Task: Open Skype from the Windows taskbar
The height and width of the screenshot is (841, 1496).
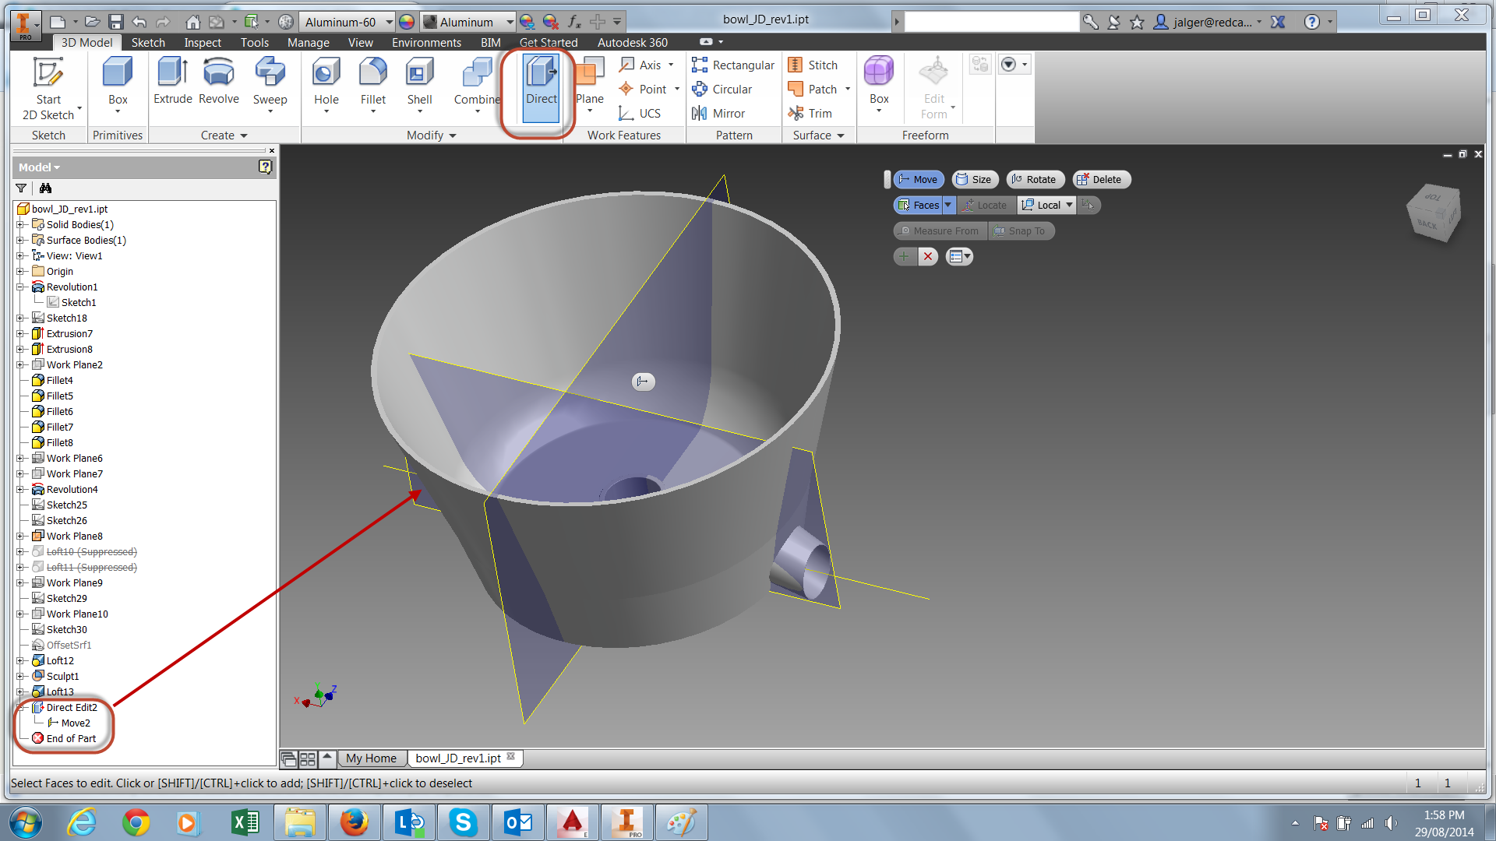Action: 463,823
